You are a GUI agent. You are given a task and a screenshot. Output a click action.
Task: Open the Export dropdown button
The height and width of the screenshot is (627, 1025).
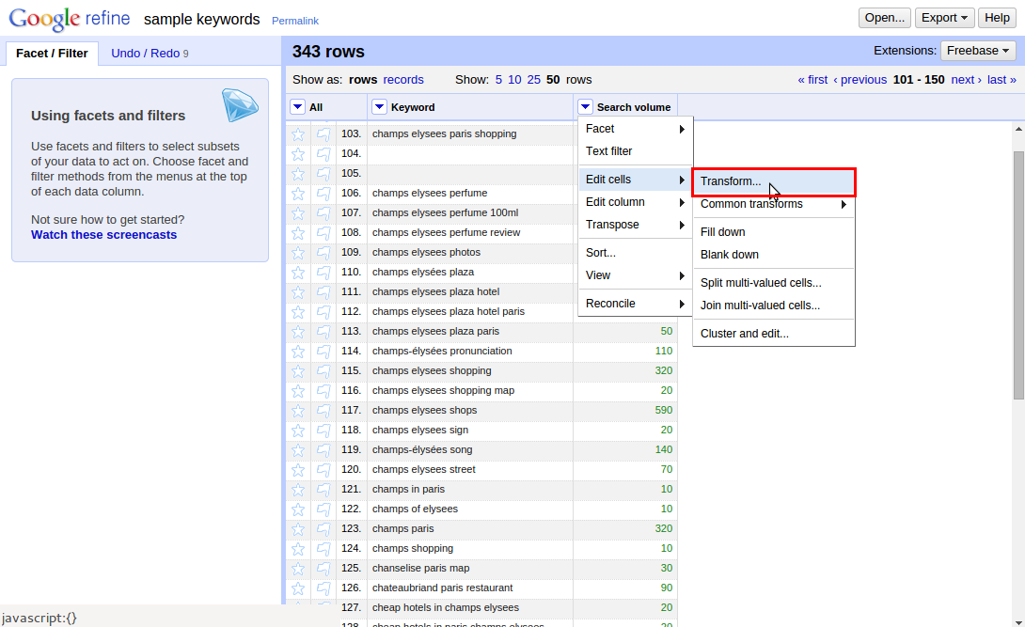944,18
